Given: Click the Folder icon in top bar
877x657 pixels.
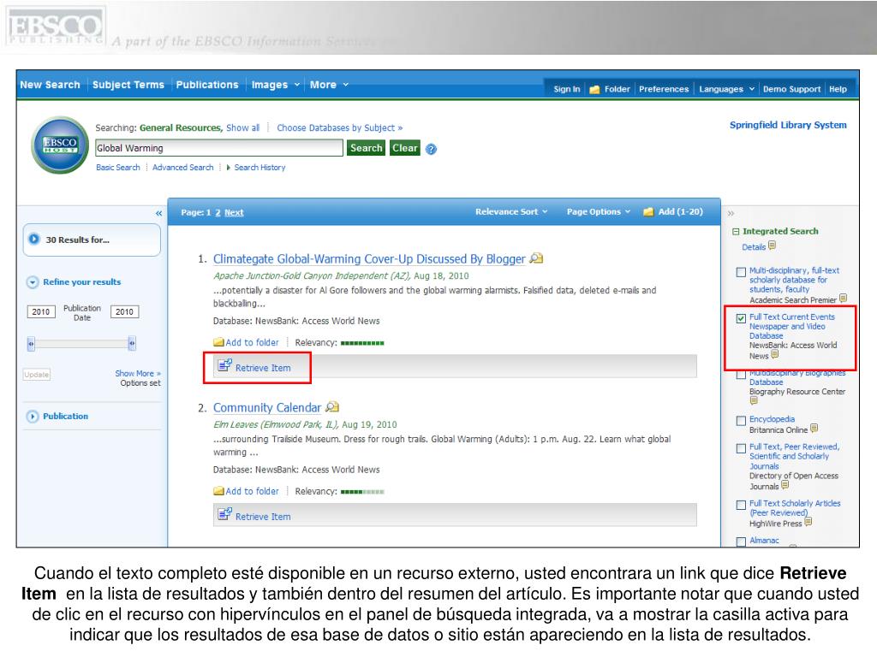Looking at the screenshot, I should point(594,89).
